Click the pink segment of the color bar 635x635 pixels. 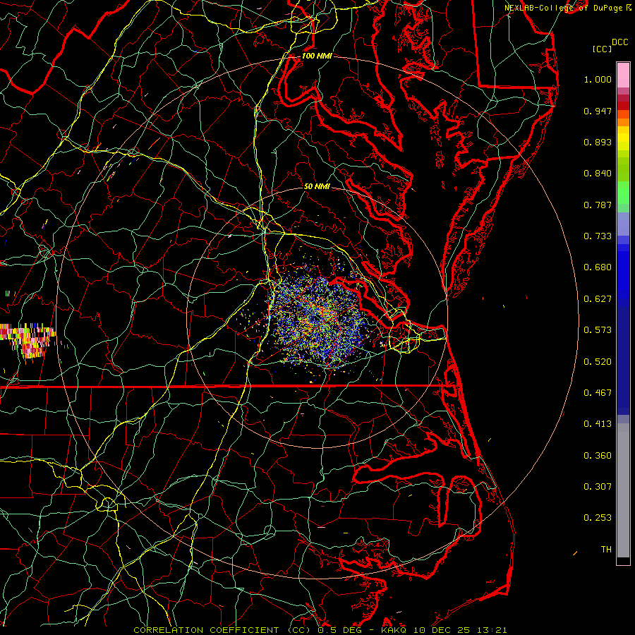623,75
